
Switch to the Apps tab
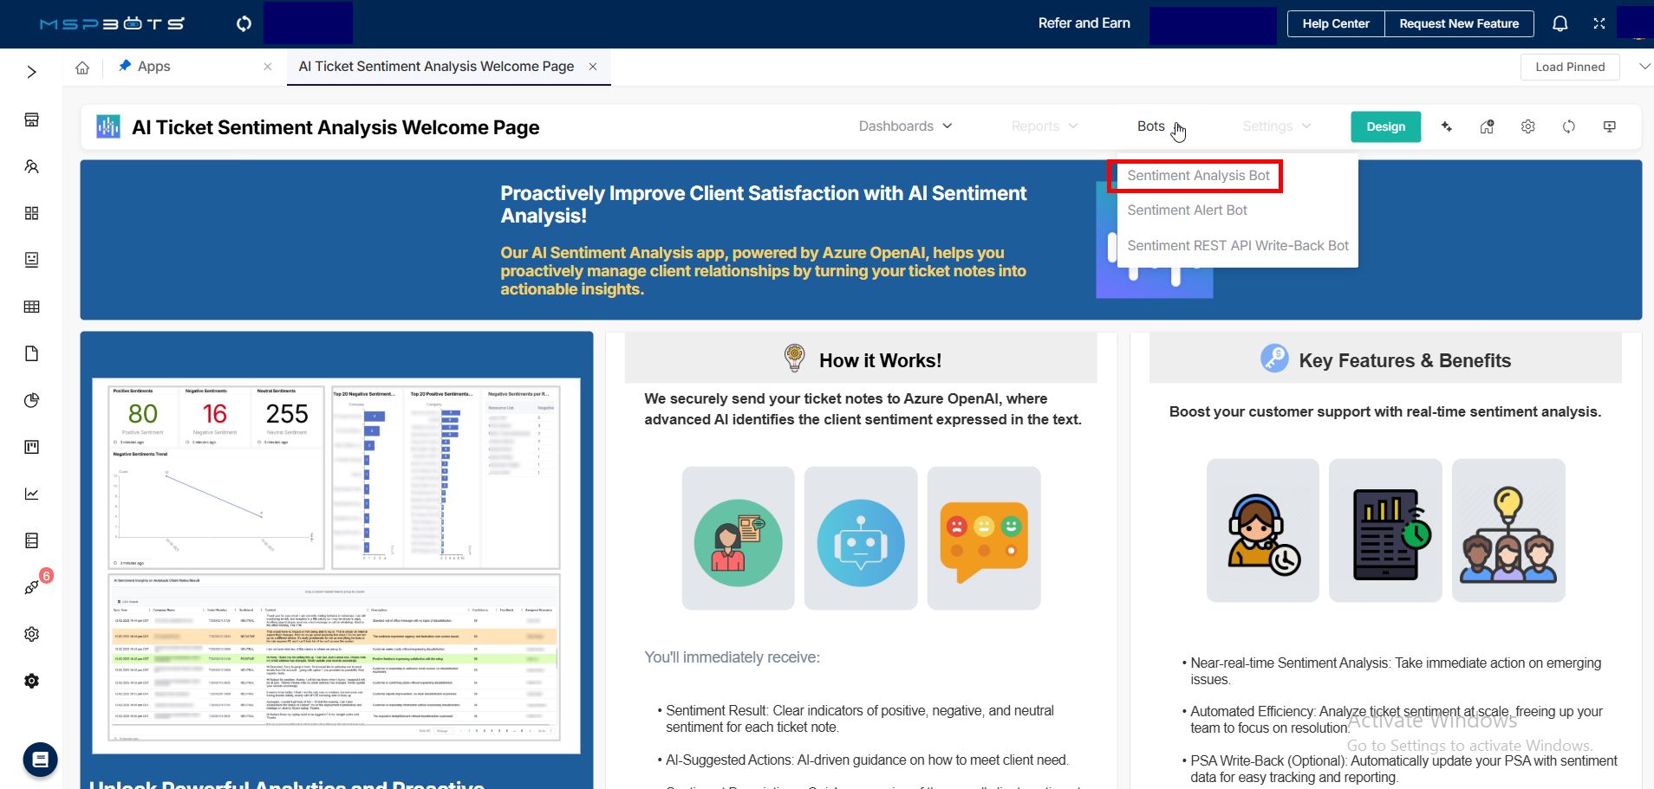tap(153, 67)
